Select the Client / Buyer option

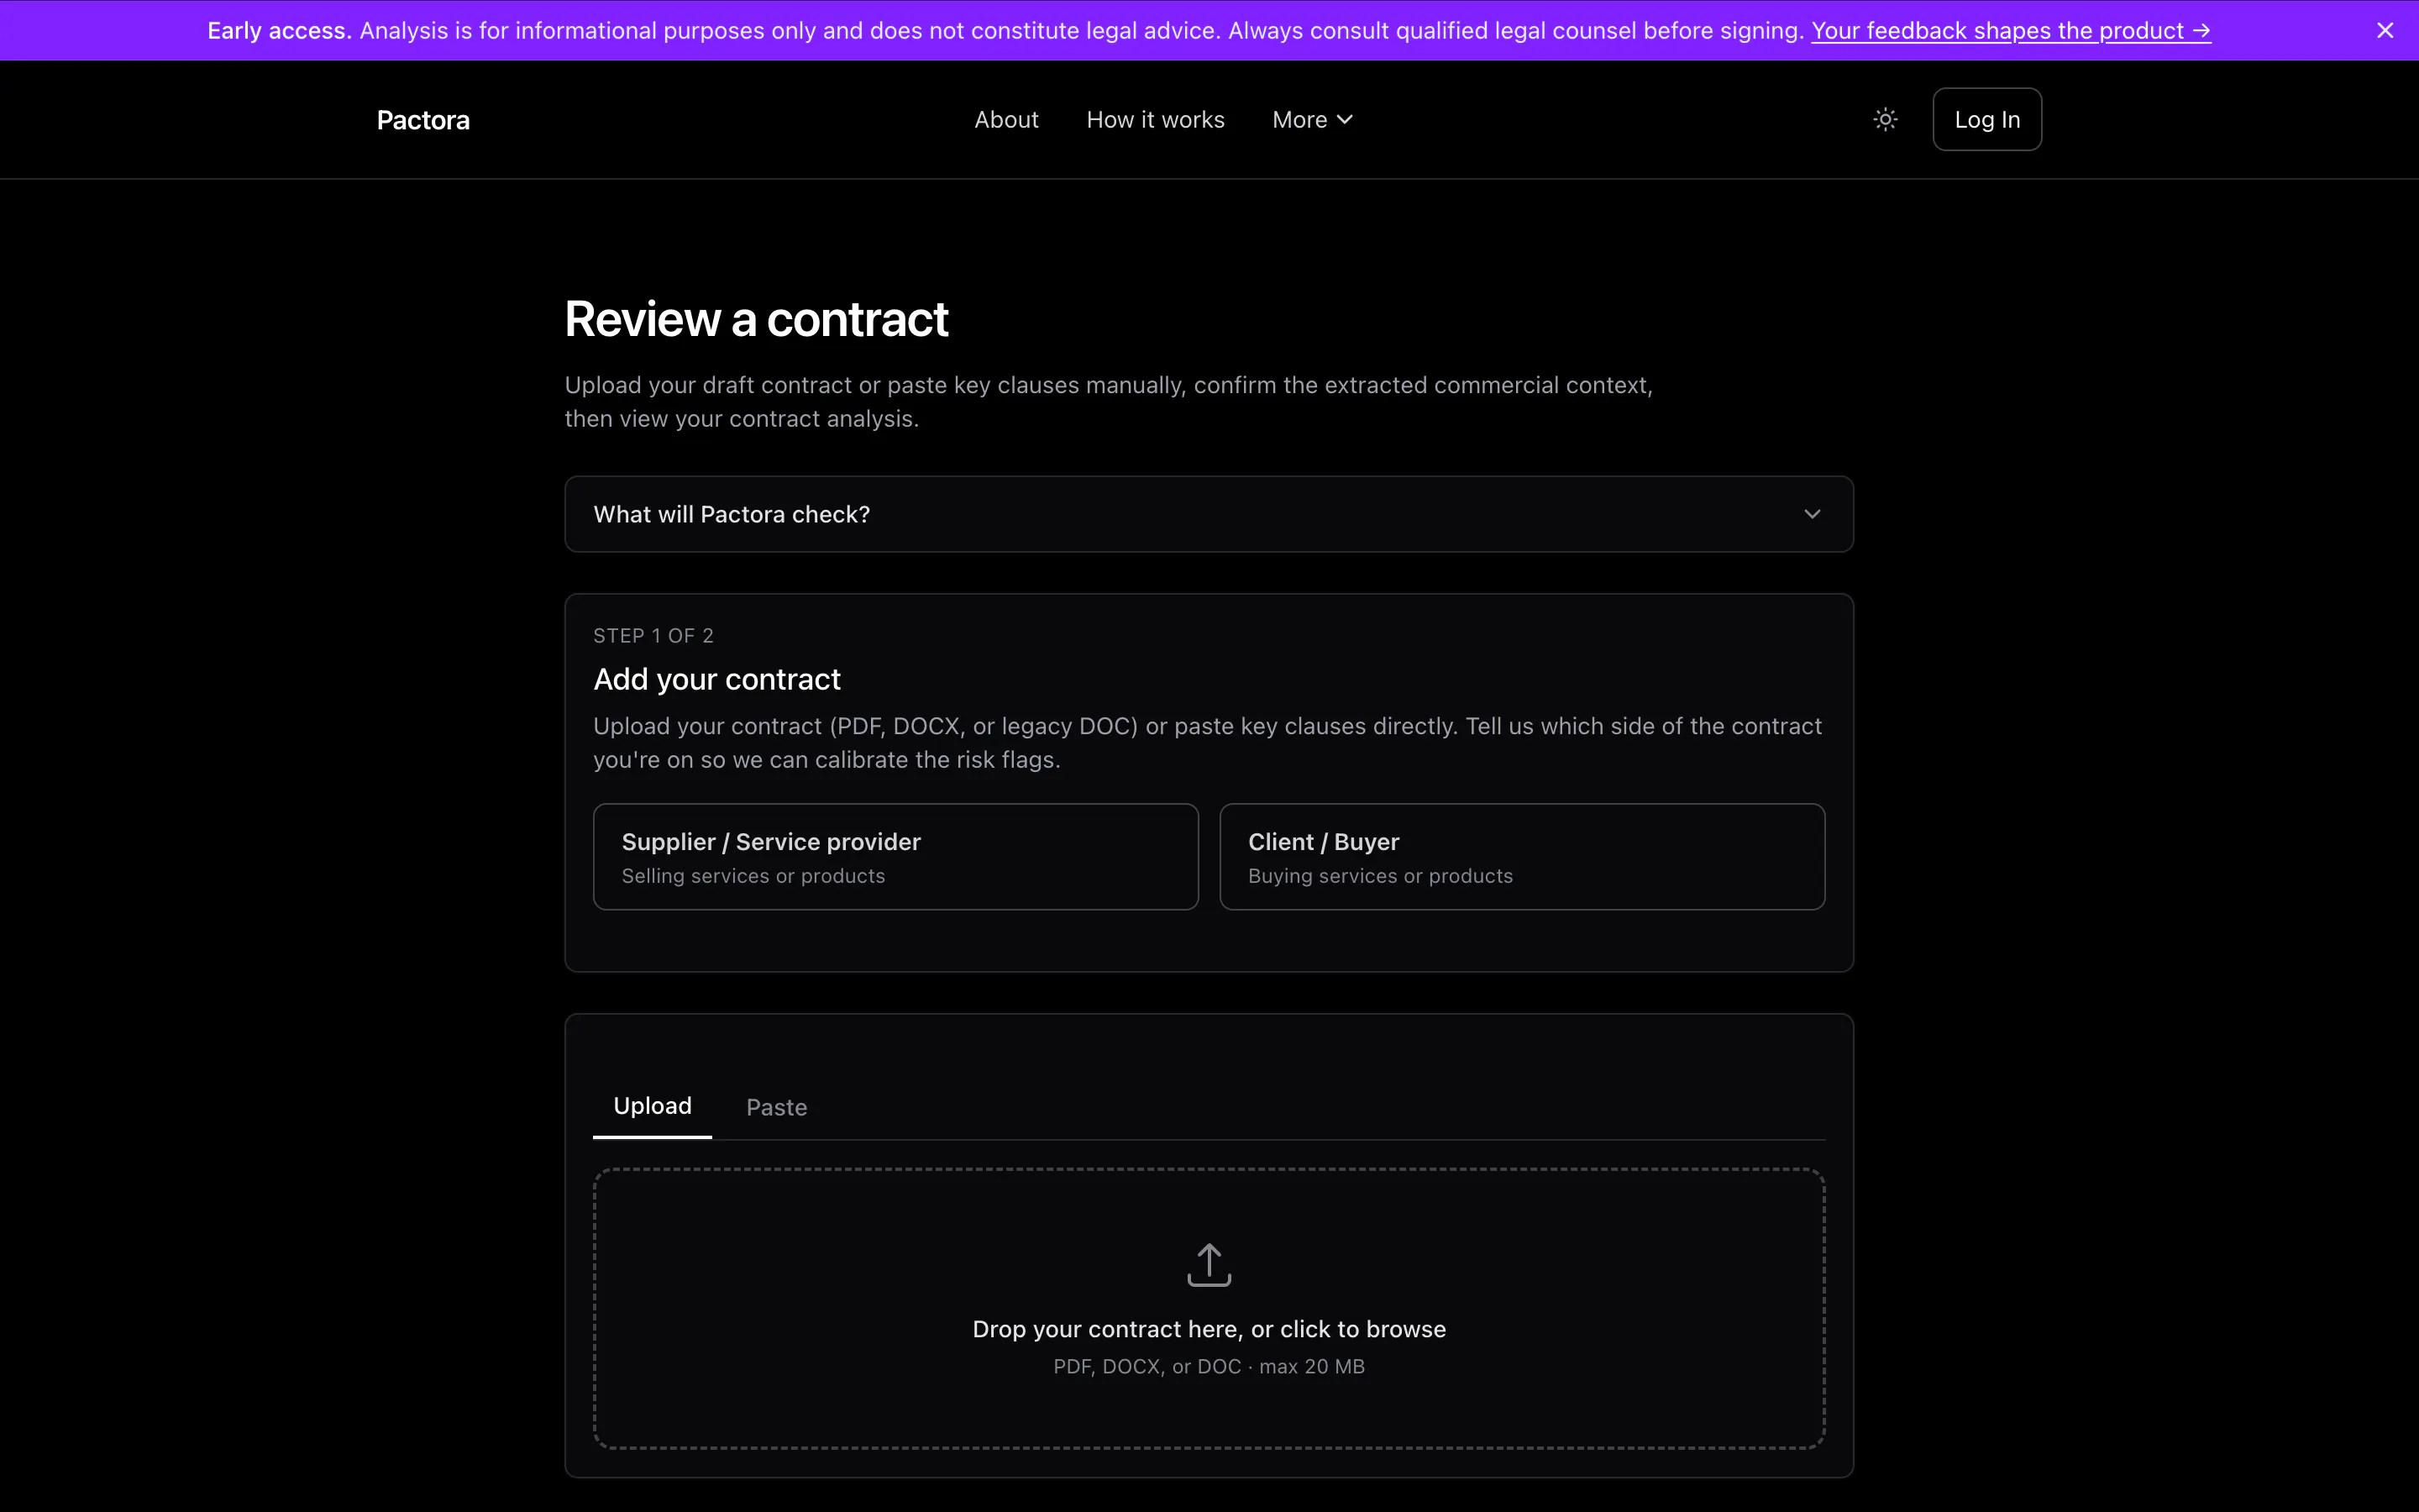pos(1522,857)
